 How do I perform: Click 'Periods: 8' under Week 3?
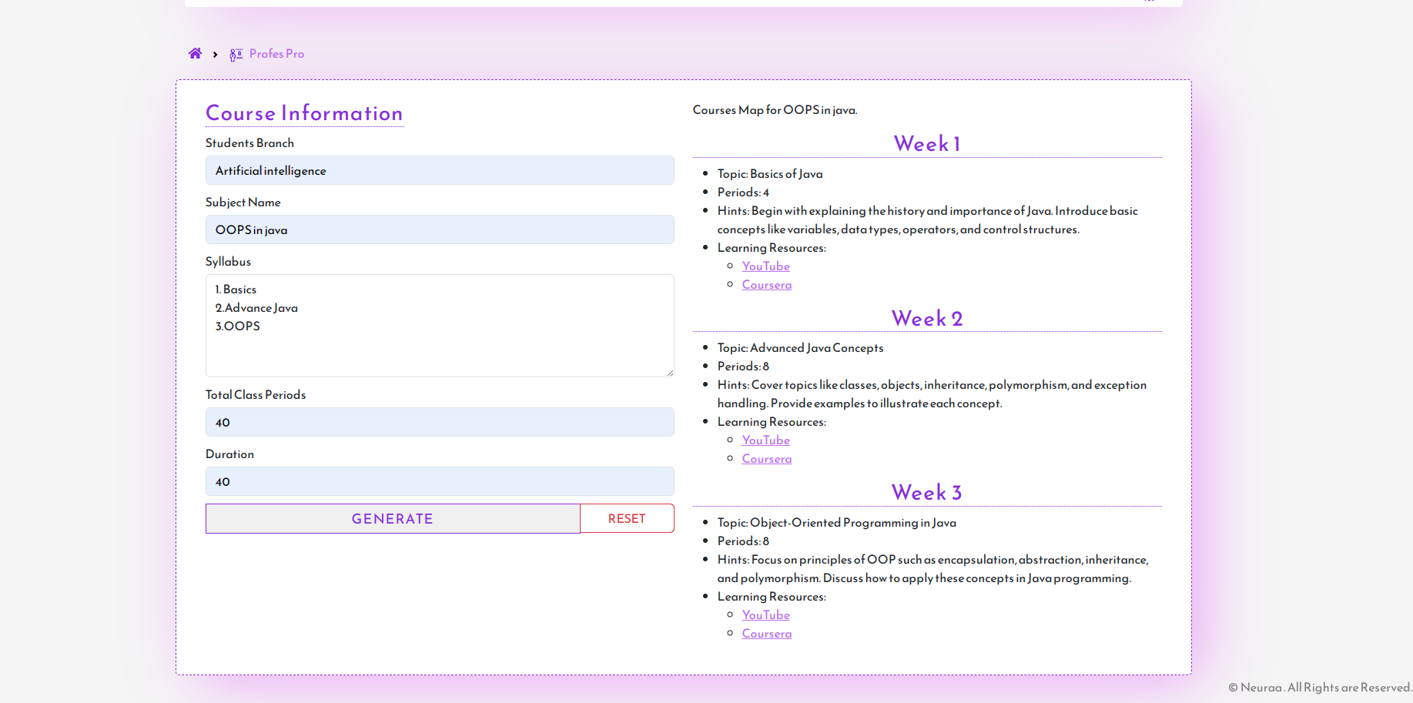pos(743,541)
